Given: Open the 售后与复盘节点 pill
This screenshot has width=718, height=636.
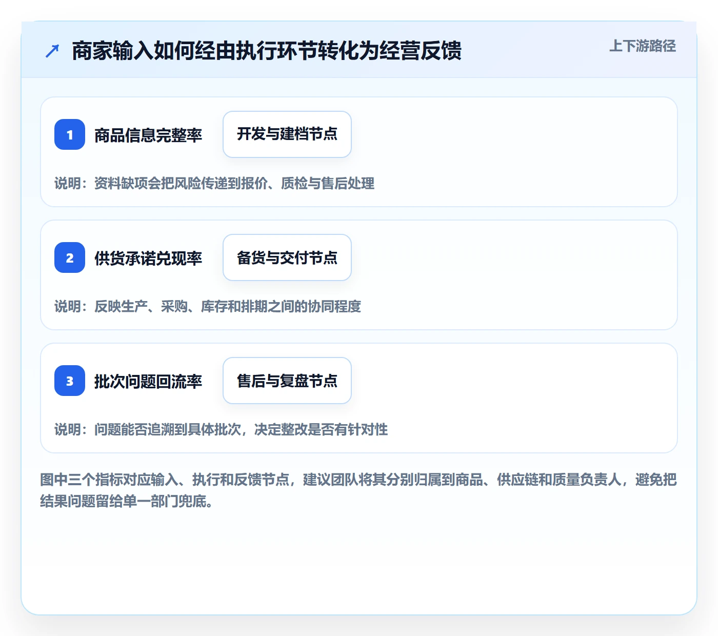Looking at the screenshot, I should (x=287, y=381).
